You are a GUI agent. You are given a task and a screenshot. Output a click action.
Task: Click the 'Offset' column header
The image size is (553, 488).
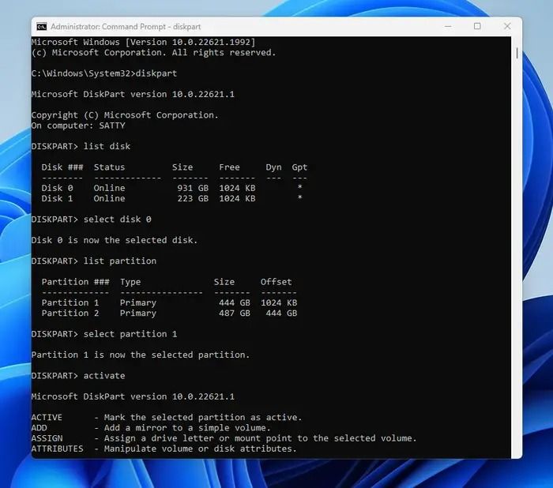click(276, 282)
